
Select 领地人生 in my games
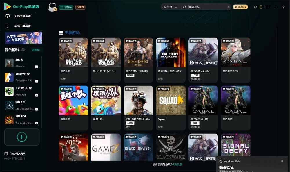(x=22, y=105)
